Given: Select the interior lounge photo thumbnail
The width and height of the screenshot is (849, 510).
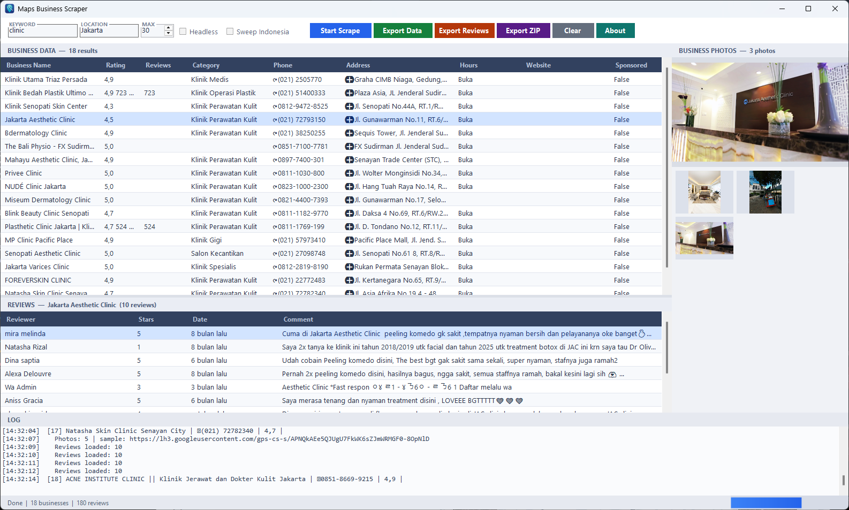Looking at the screenshot, I should [704, 192].
